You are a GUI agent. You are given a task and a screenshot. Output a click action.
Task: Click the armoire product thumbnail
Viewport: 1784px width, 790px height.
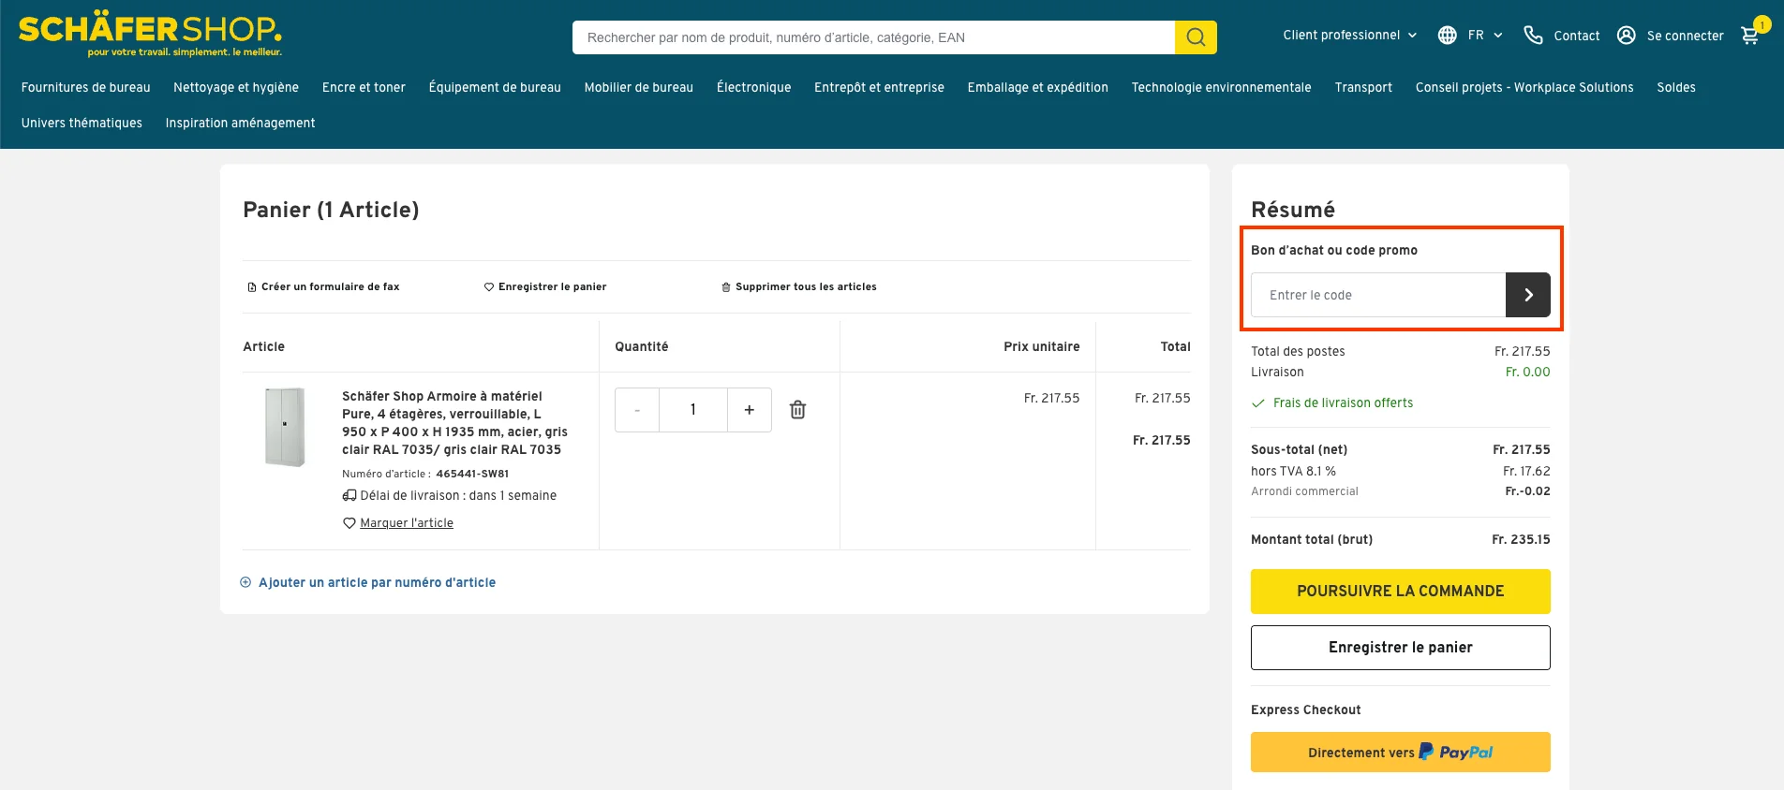[285, 427]
